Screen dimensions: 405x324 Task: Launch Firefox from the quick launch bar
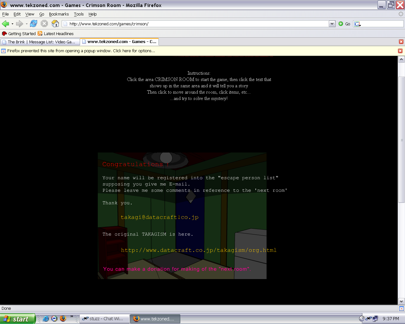coord(63,318)
